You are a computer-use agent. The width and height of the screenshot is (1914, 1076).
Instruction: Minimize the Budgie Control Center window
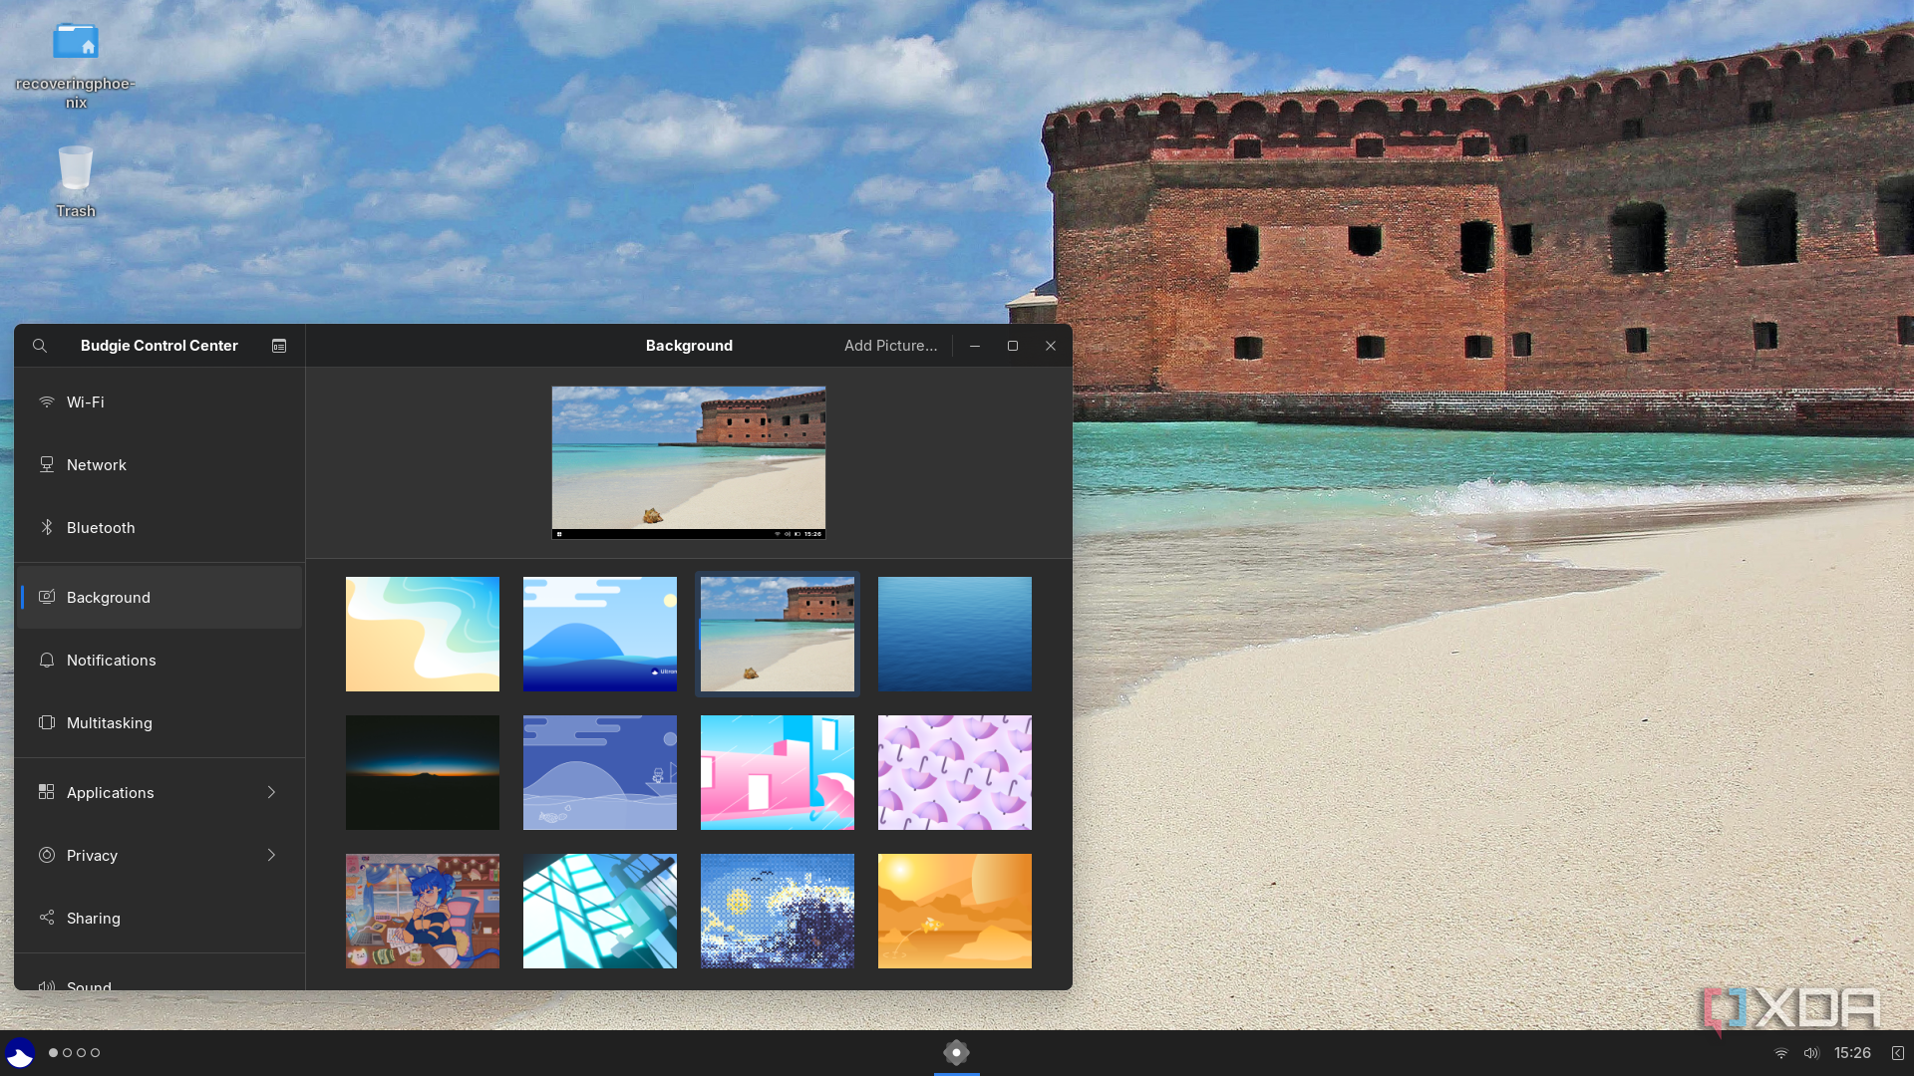pos(975,346)
